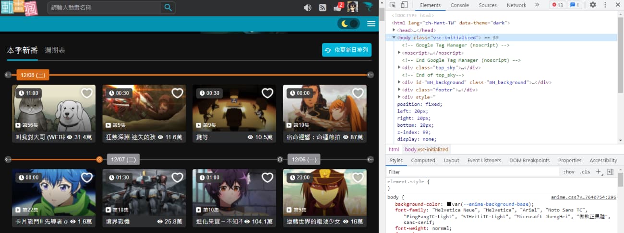Select body.vsc-initialized breadcrumb

(x=426, y=149)
